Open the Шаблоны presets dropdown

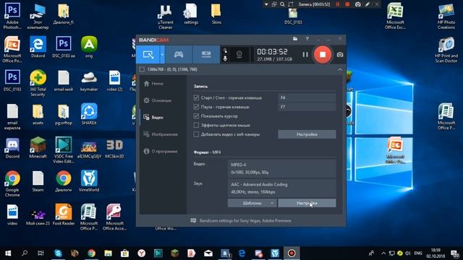click(252, 203)
